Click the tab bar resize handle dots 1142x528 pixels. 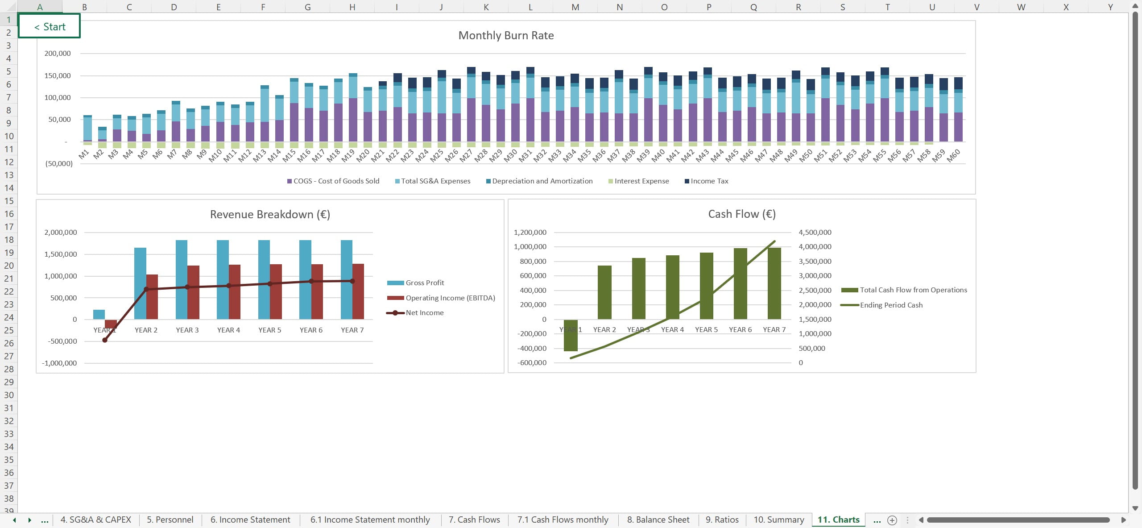[x=907, y=520]
